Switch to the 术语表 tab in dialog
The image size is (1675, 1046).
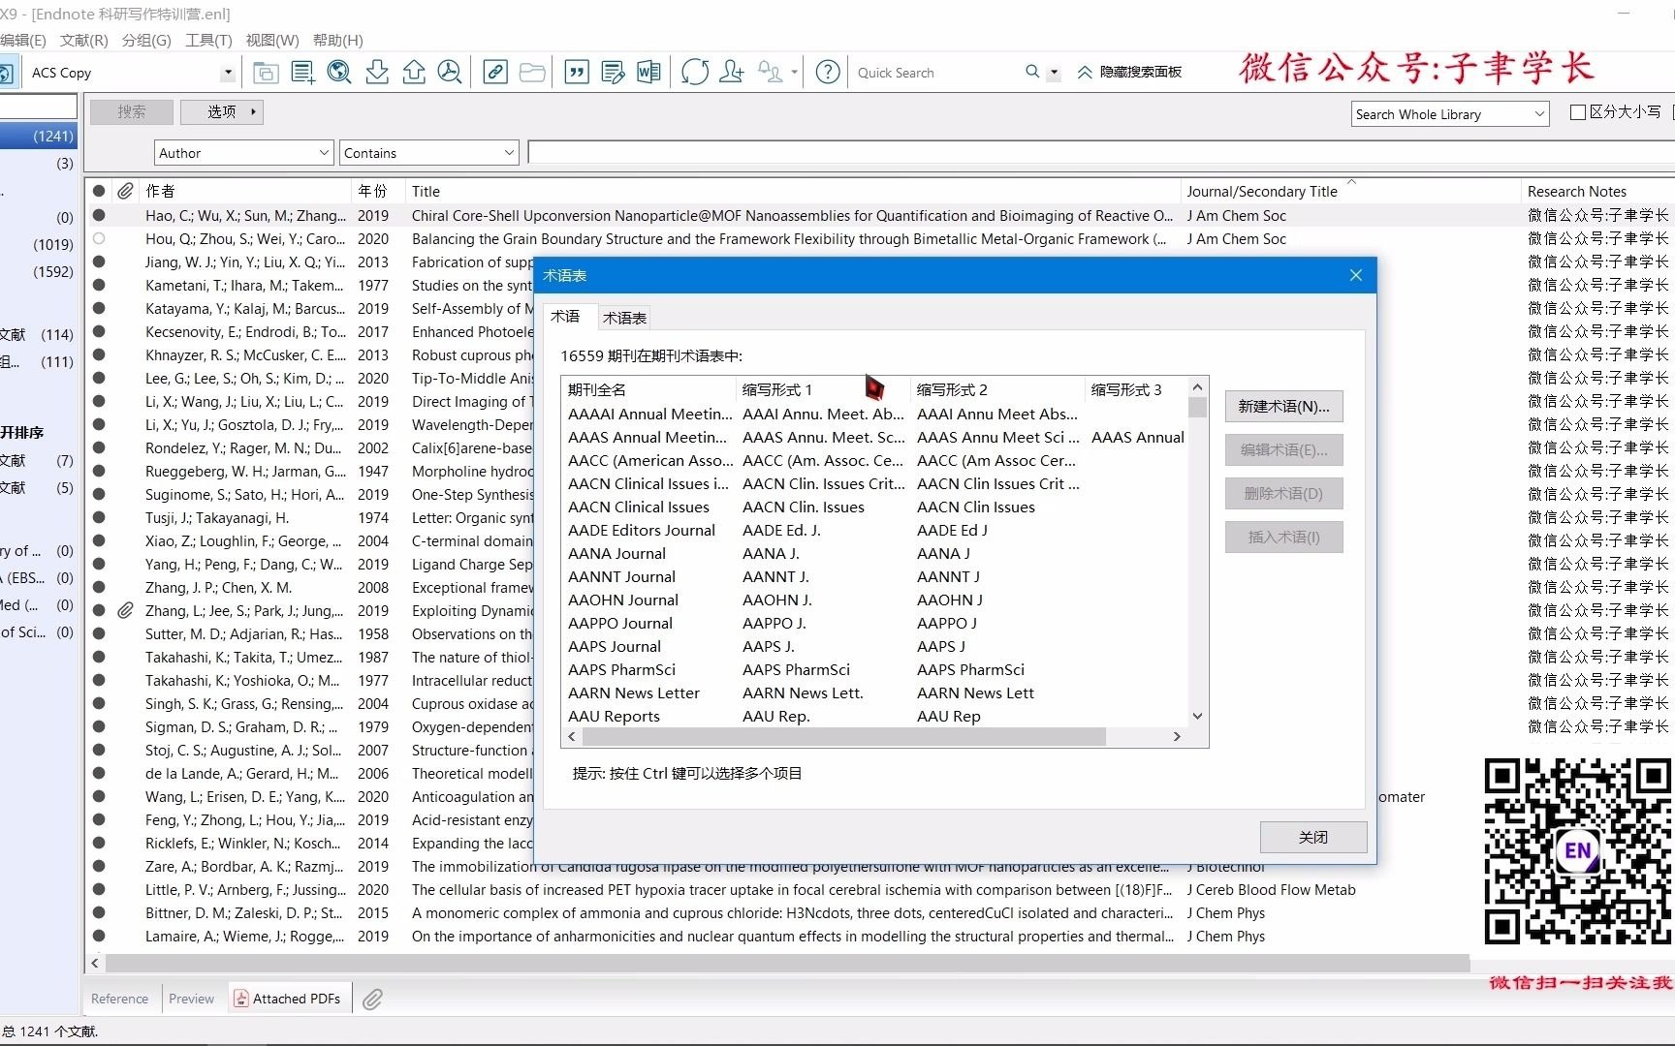(x=624, y=318)
